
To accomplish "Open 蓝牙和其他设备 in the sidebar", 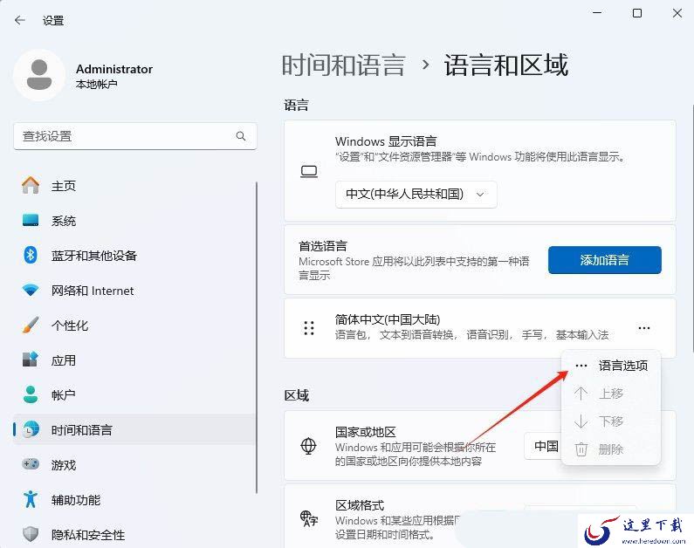I will [x=134, y=255].
